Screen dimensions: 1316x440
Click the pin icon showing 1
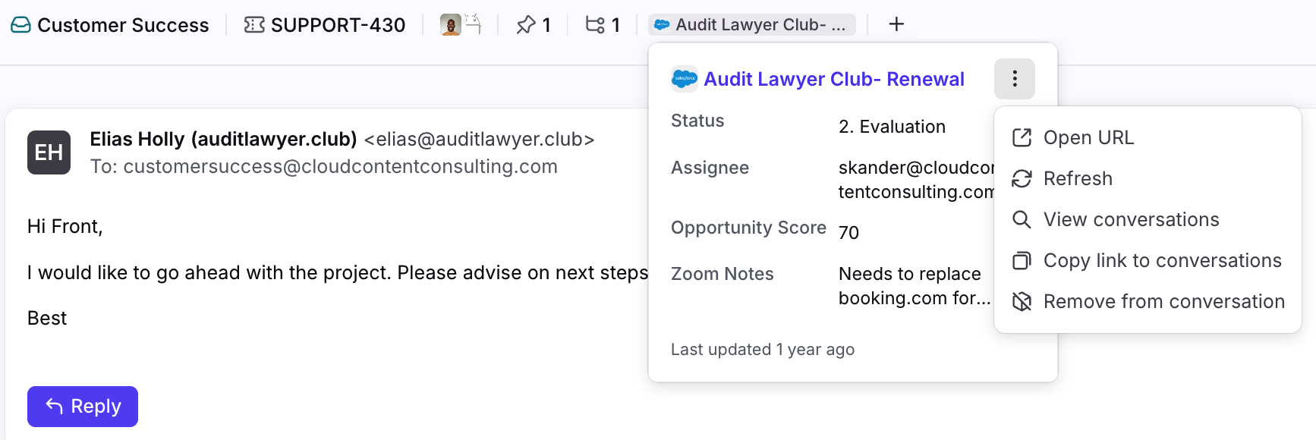533,25
